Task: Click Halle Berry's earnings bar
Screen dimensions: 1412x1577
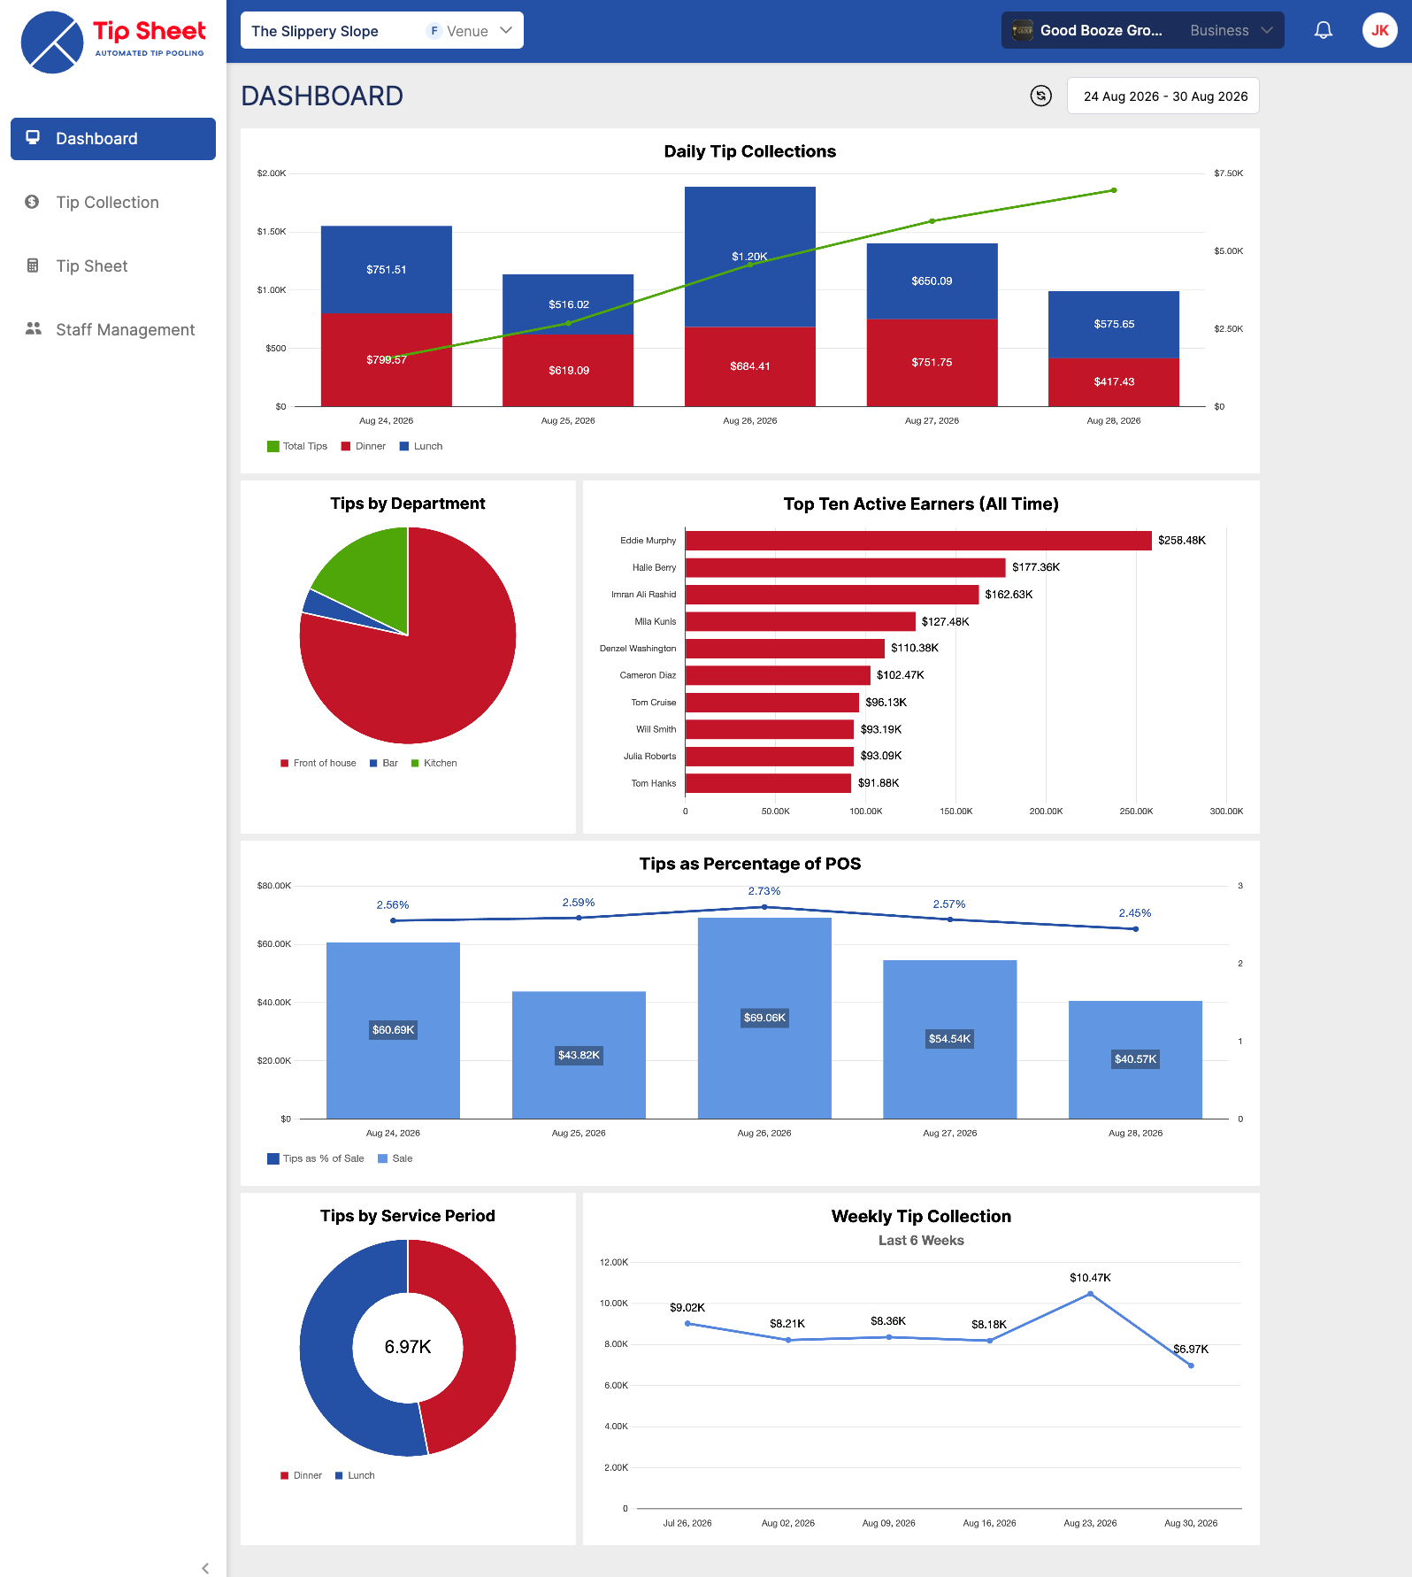Action: point(846,567)
